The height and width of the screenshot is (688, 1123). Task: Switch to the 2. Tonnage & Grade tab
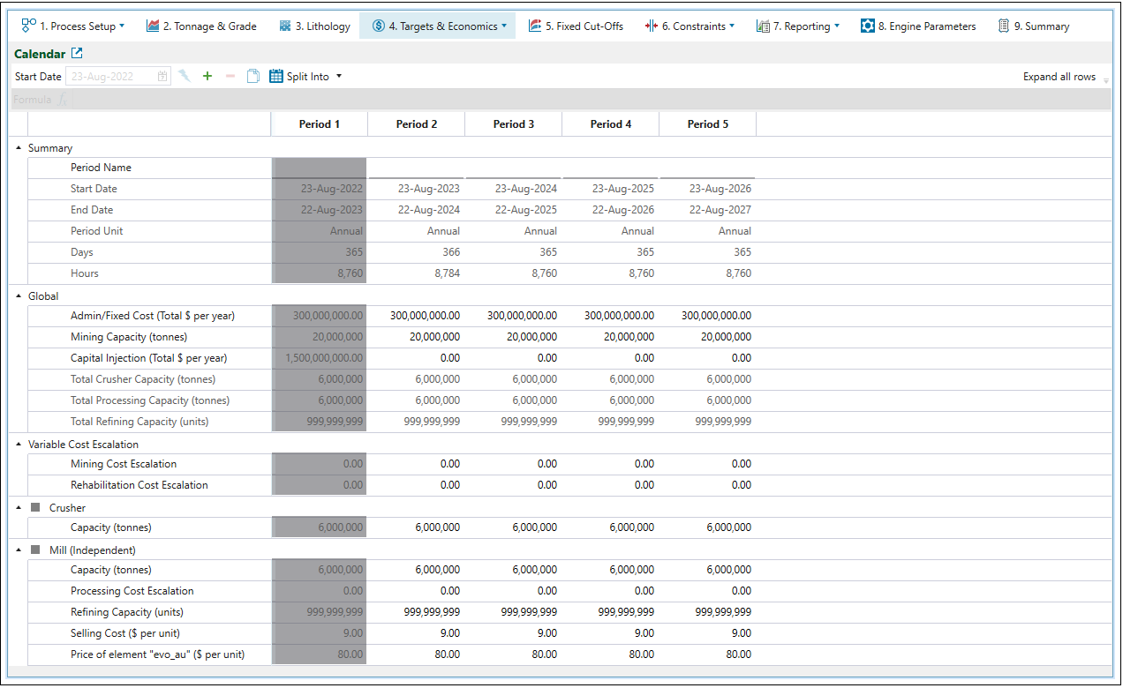point(201,26)
